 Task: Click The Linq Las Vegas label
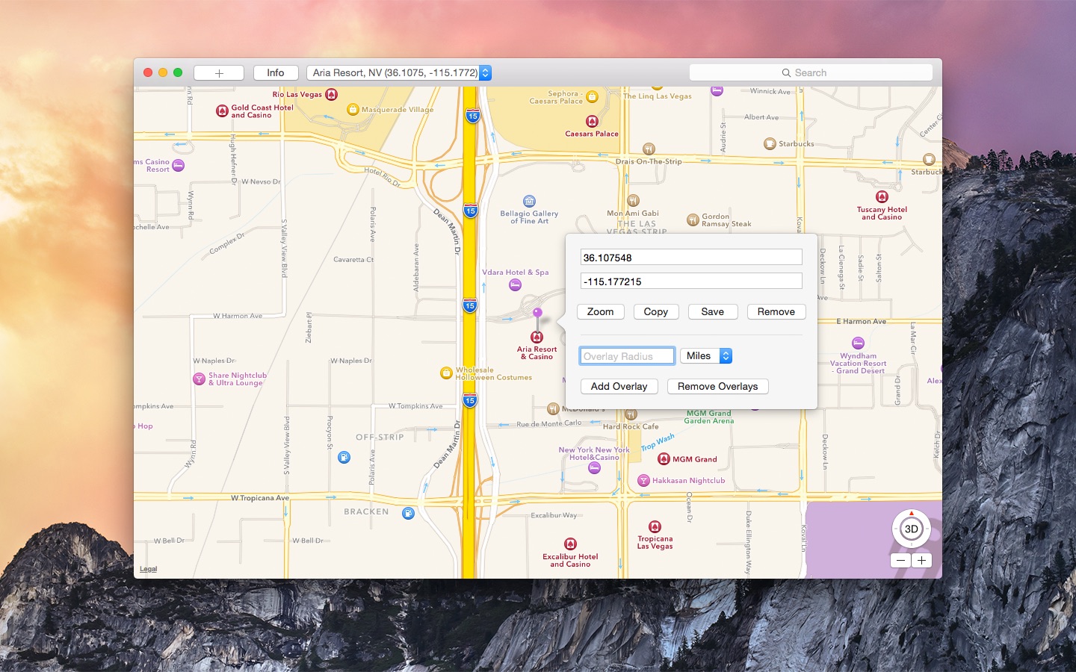(658, 96)
